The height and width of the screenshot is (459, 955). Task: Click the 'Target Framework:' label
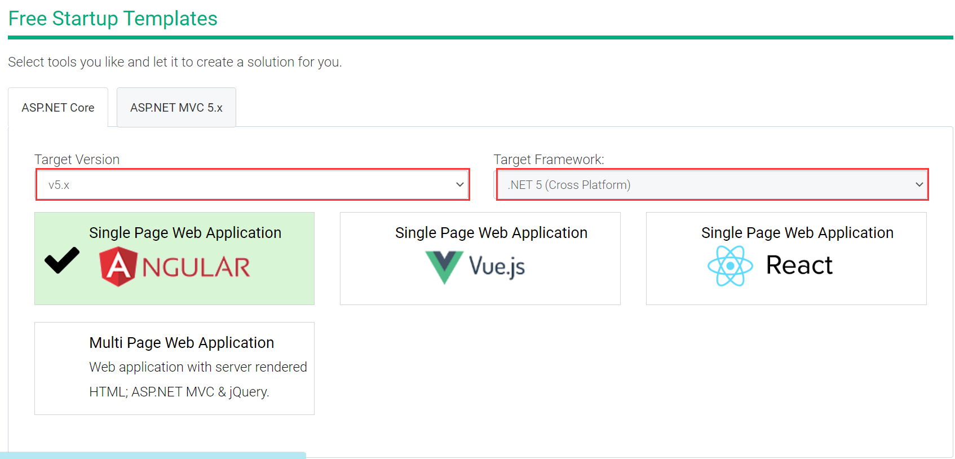[549, 160]
